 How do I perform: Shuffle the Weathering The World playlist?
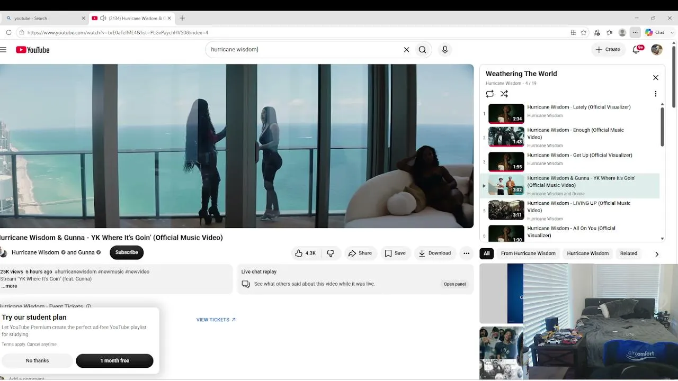[504, 94]
